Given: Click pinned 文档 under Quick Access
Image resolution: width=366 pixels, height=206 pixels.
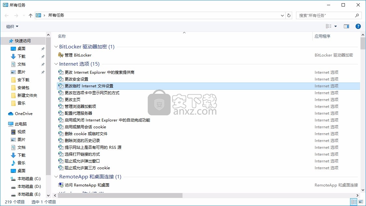Looking at the screenshot, I should point(21,64).
